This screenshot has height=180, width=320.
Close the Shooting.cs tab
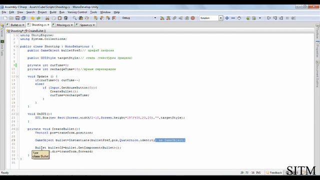point(48,25)
